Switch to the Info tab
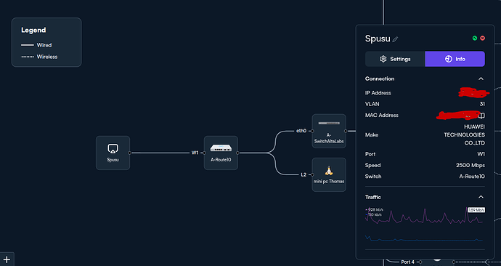The image size is (501, 266). pos(455,59)
